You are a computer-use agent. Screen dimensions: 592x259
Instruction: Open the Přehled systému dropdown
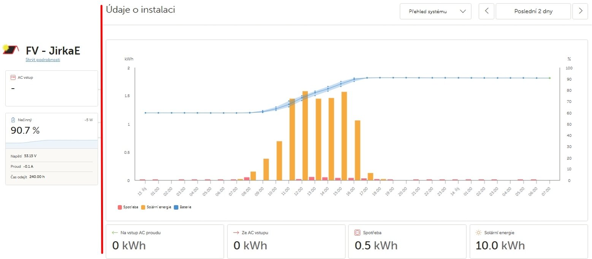click(x=435, y=11)
